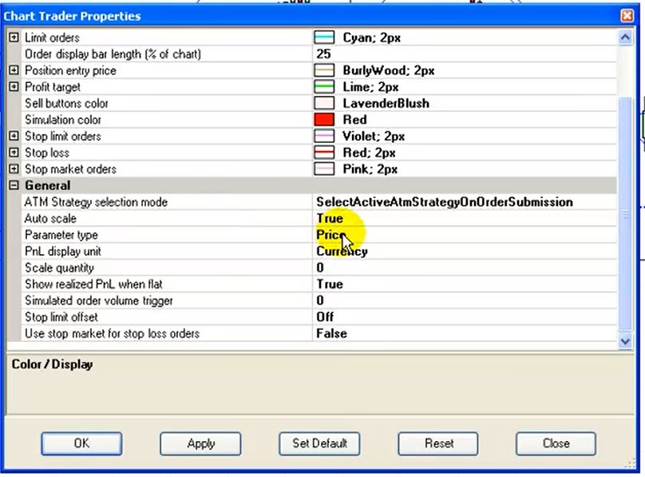
Task: Click the Red simulation color swatch
Action: point(324,120)
